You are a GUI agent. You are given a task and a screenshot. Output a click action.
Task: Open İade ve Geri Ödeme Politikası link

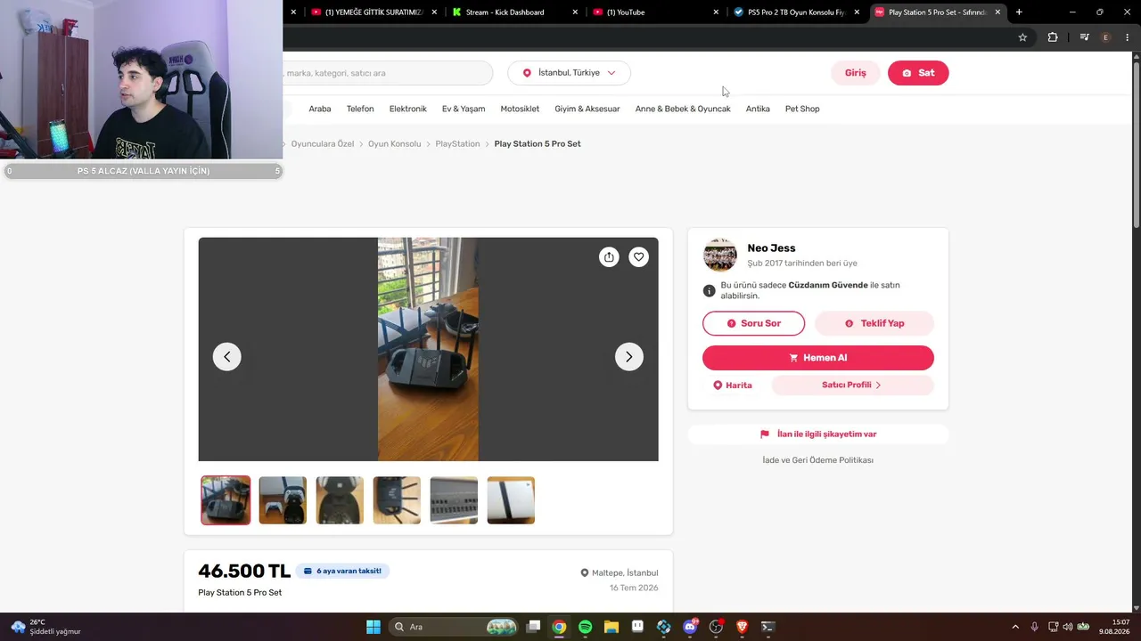(x=818, y=460)
